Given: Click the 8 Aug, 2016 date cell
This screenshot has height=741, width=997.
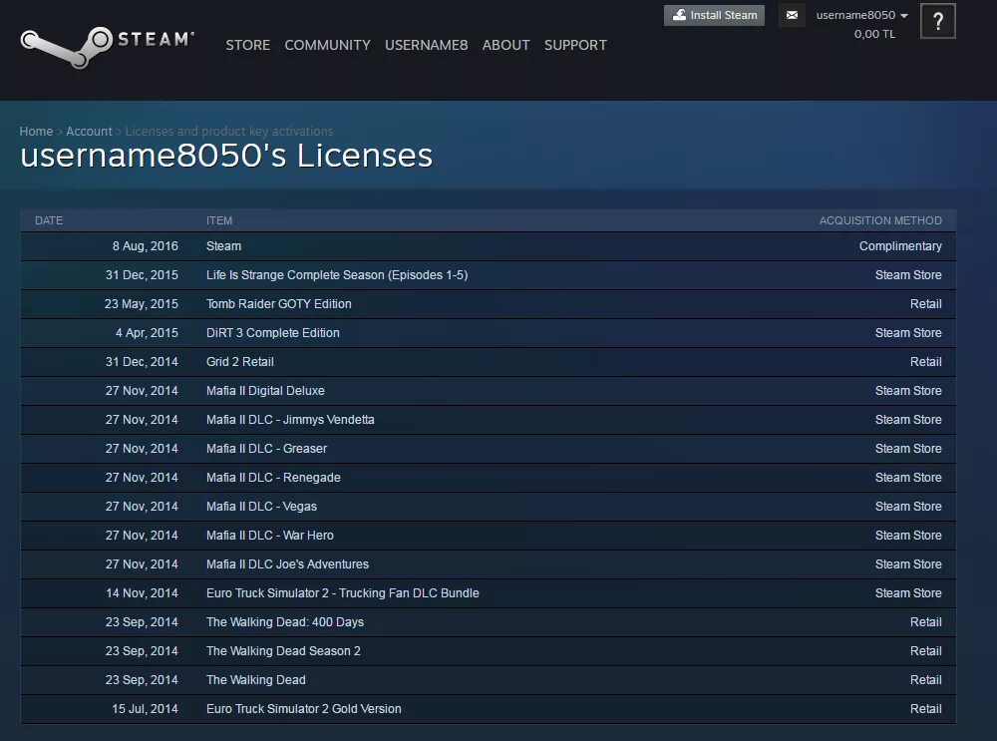Looking at the screenshot, I should point(145,246).
